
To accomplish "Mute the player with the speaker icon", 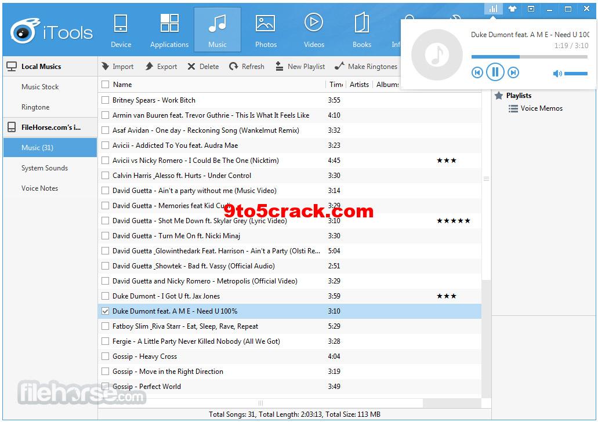I will pyautogui.click(x=557, y=73).
